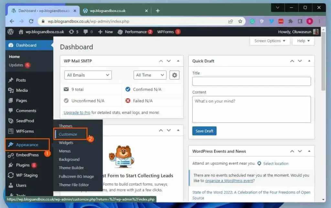The width and height of the screenshot is (331, 208).
Task: Open the Media library icon in the sidebar
Action: [11, 90]
